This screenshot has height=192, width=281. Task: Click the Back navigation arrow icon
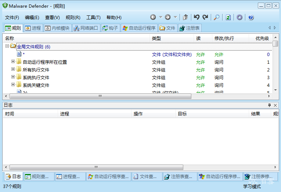coord(153,17)
